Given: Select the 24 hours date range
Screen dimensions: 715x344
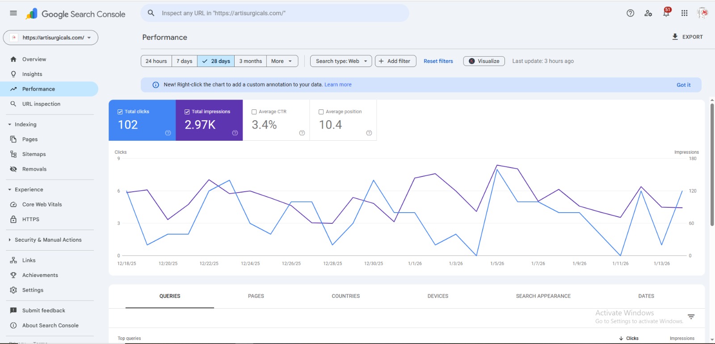Looking at the screenshot, I should coord(156,61).
